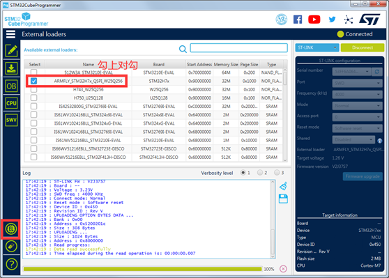Click the Disconnect button

pyautogui.click(x=363, y=47)
